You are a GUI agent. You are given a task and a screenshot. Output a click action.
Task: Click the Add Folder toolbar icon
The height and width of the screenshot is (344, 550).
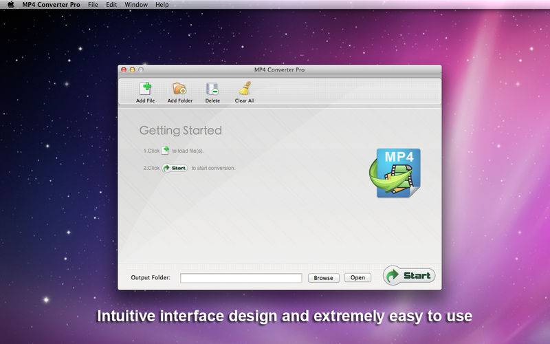click(x=179, y=89)
